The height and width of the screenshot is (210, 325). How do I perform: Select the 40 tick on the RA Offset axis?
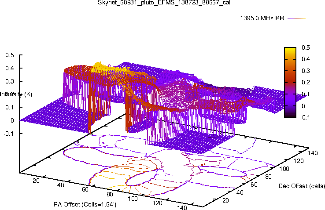pyautogui.click(x=60, y=185)
